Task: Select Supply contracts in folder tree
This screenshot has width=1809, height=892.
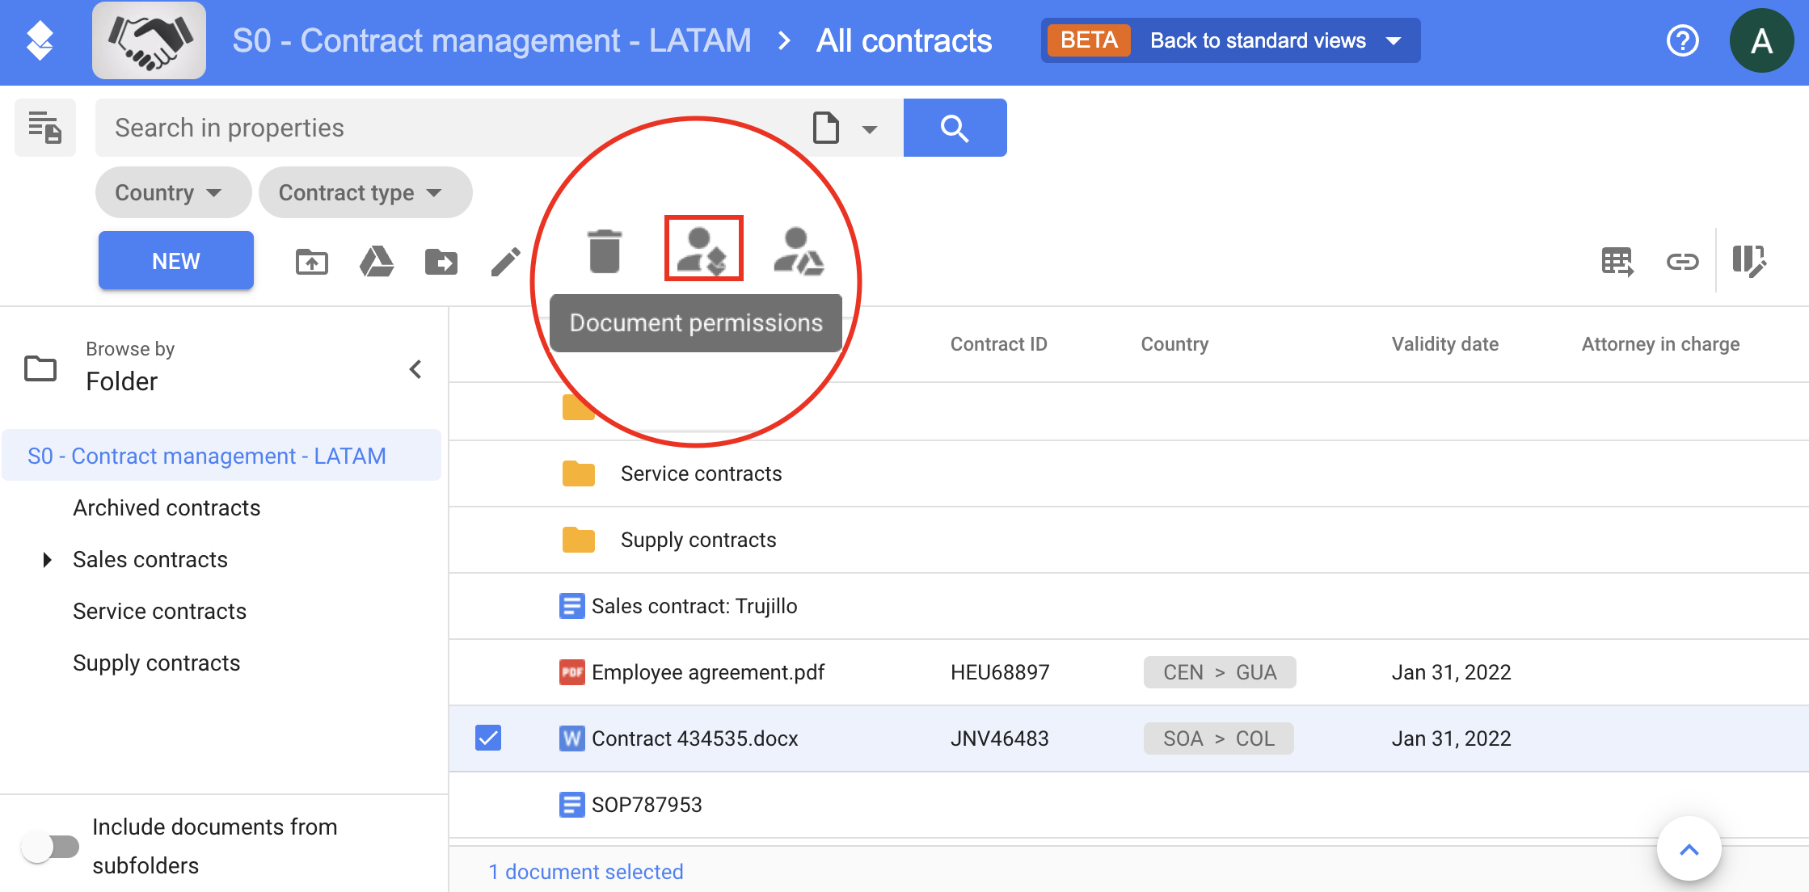Action: 156,663
